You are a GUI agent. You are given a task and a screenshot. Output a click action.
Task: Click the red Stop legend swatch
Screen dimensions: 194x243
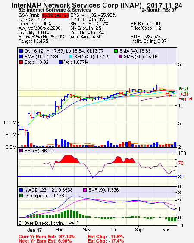tap(21, 62)
